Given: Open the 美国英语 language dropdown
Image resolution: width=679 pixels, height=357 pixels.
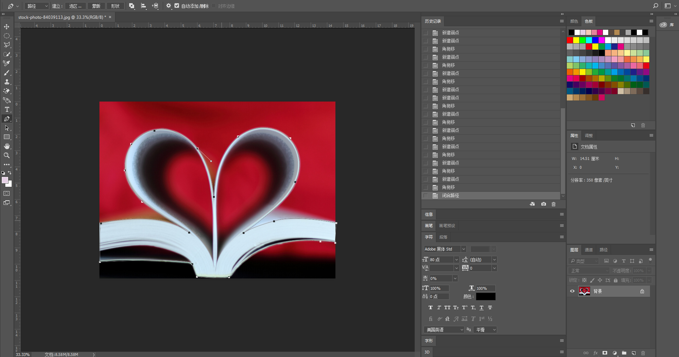Looking at the screenshot, I should coord(444,330).
